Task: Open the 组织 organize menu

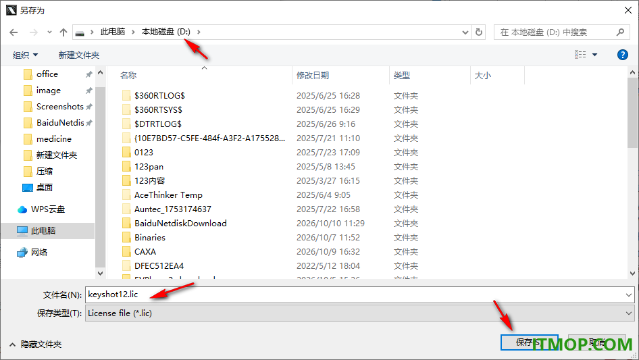Action: (25, 55)
